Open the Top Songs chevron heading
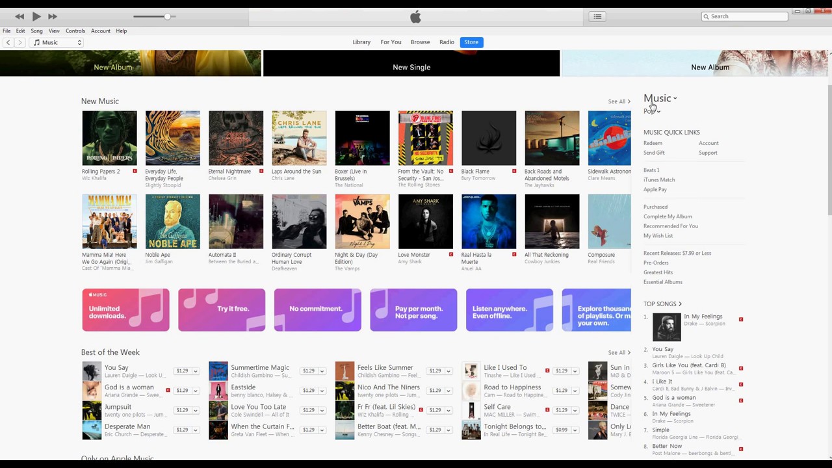This screenshot has height=468, width=832. pyautogui.click(x=662, y=304)
